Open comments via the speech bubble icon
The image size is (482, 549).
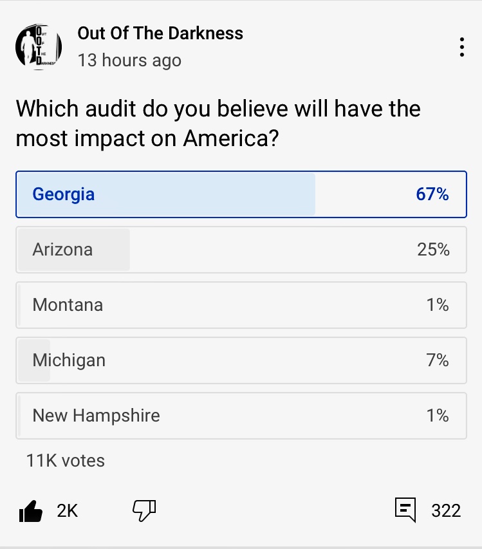click(405, 510)
